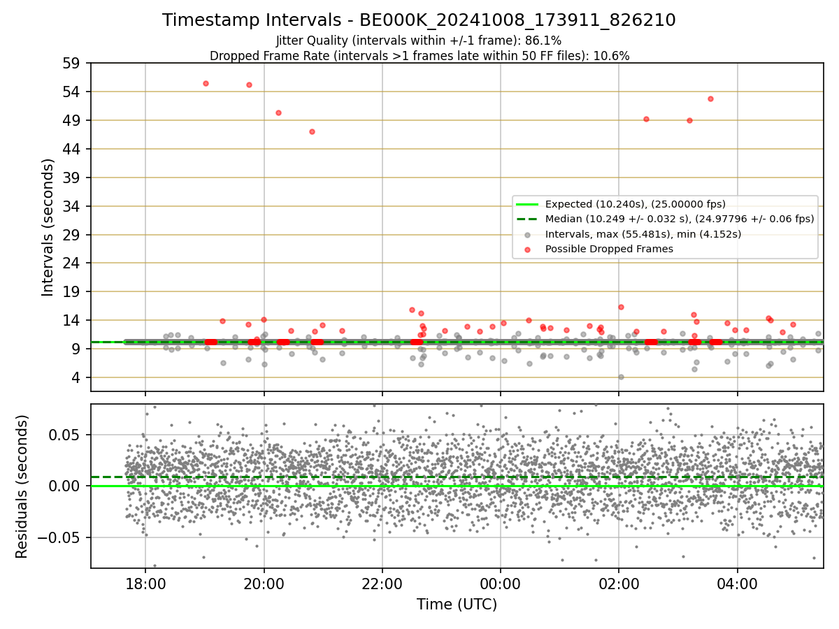839x629 pixels.
Task: Click the legend entry starting 'Median (10.249 +/- 0.032 s)'
Action: coord(680,219)
